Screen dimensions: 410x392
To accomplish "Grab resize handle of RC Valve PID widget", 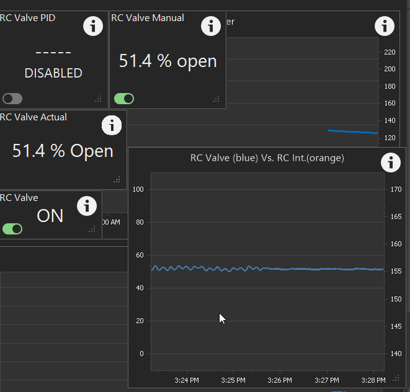I will pos(99,99).
